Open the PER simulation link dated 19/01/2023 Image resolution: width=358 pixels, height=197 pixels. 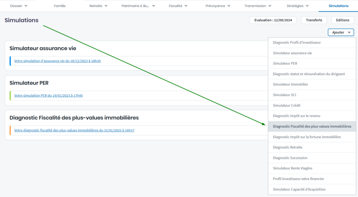coord(48,96)
